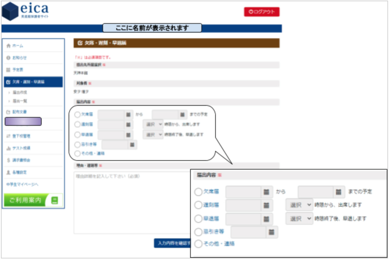Open the green ご利用案内 banner

(34, 201)
